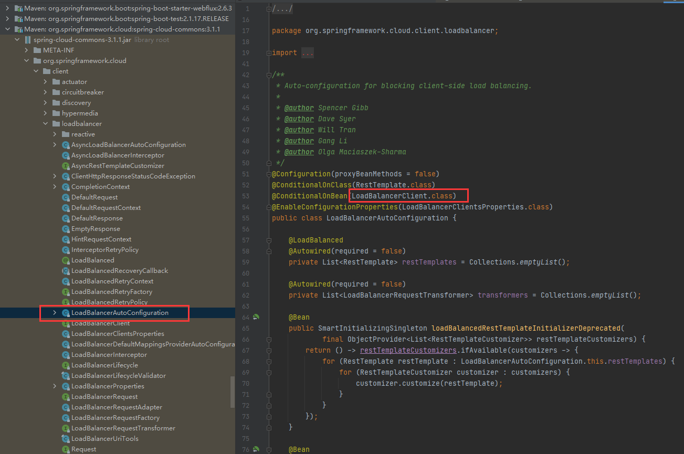Viewport: 684px width, 454px height.
Task: Click the LoadBalancerInterceptor class icon
Action: (66, 355)
